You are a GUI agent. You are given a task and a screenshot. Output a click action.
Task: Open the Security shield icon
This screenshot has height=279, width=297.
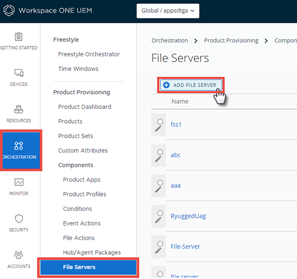click(19, 219)
